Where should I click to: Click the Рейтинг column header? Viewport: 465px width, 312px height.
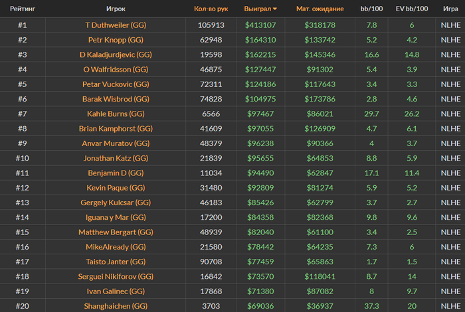click(x=23, y=9)
